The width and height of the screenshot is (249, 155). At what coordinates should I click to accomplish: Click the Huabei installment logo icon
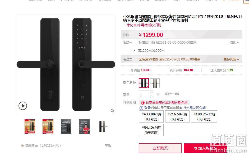tap(142, 103)
